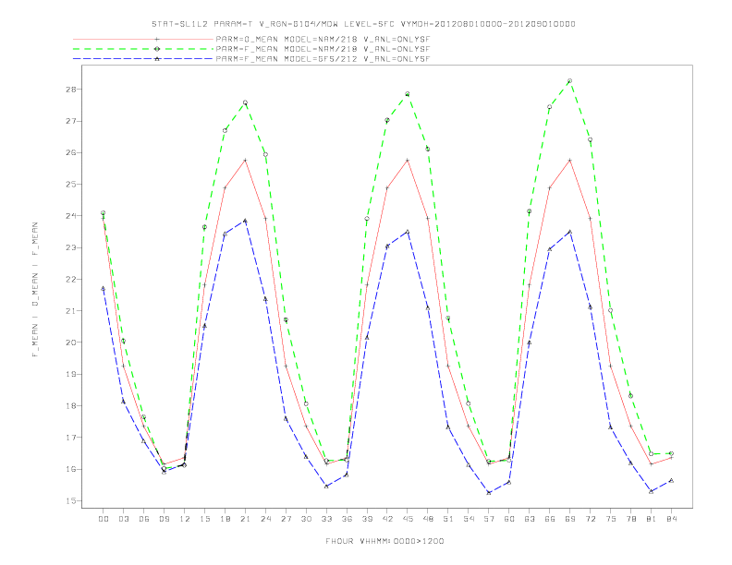
Task: Click x-axis forecast hour 69
Action: click(x=570, y=519)
